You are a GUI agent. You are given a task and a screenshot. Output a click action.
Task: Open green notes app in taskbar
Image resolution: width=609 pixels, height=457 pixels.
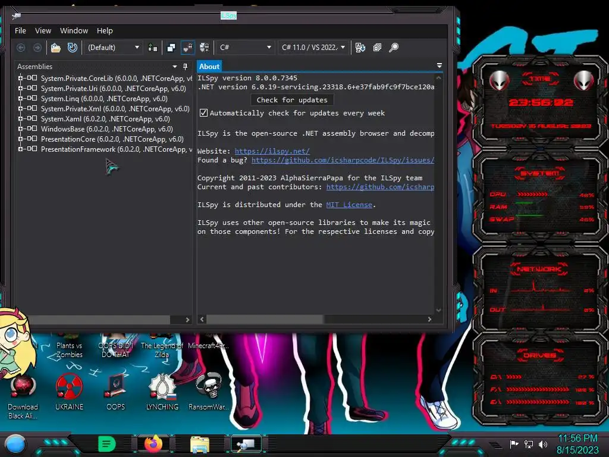tap(107, 444)
